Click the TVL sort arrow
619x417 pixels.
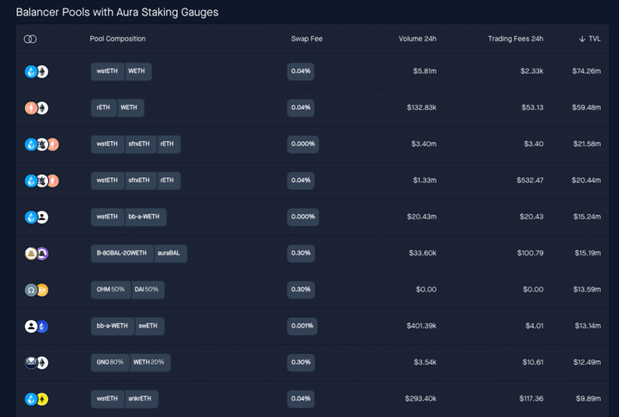583,40
